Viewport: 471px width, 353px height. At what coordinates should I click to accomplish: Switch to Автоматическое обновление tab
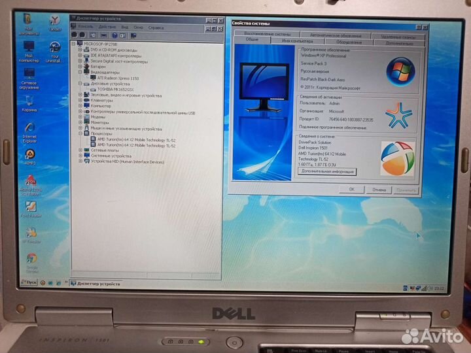pos(336,35)
